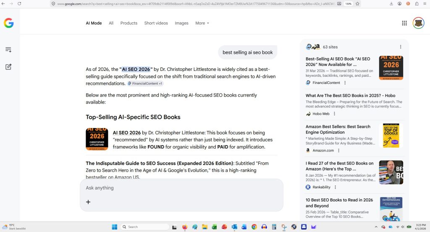Click the Ask anything input field
This screenshot has height=232, width=430.
(x=181, y=188)
